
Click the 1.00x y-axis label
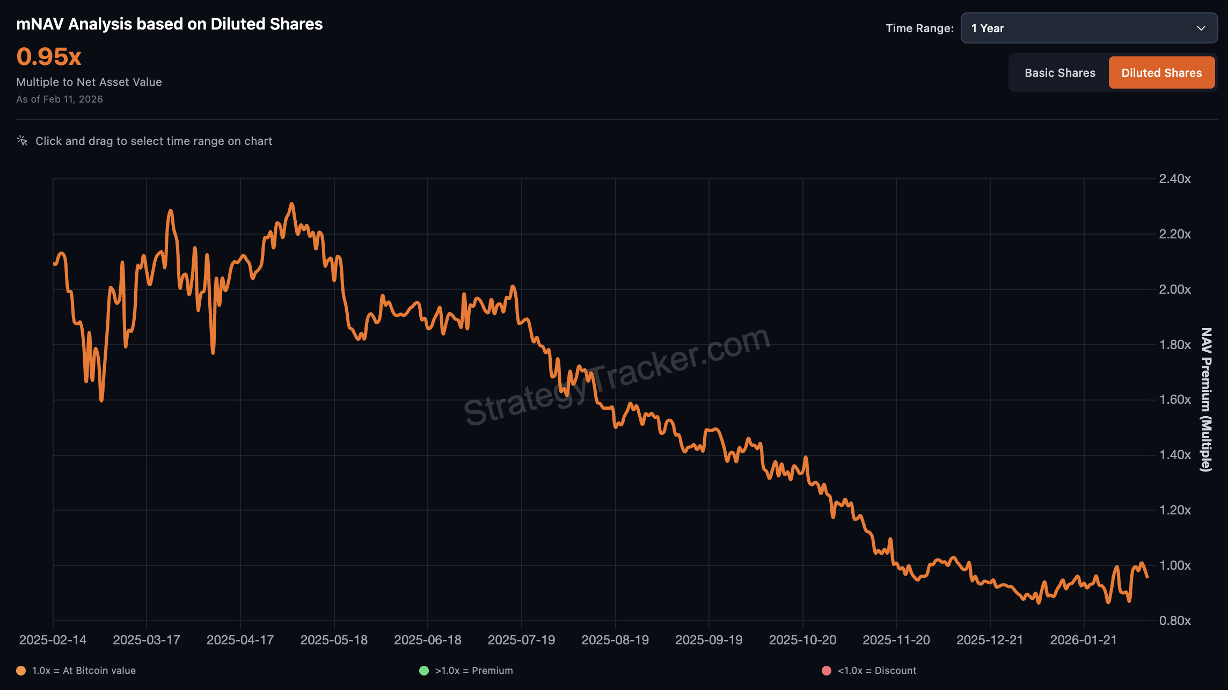click(1175, 565)
